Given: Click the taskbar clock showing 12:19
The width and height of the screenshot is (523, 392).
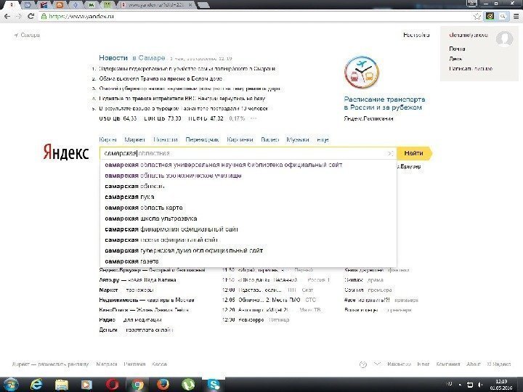Looking at the screenshot, I should tap(501, 385).
